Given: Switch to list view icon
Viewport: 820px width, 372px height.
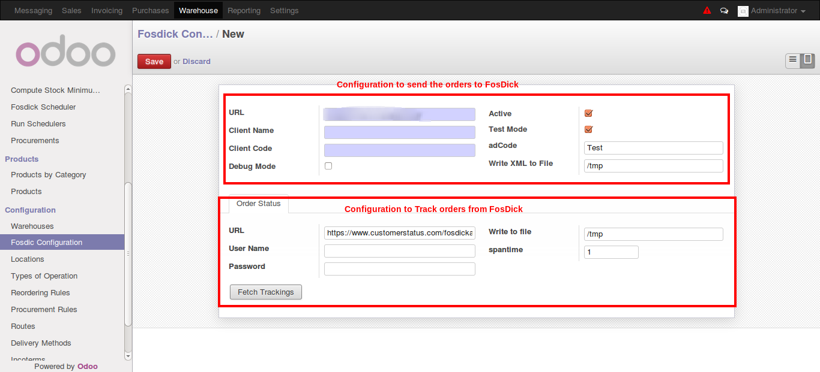Looking at the screenshot, I should tap(793, 61).
